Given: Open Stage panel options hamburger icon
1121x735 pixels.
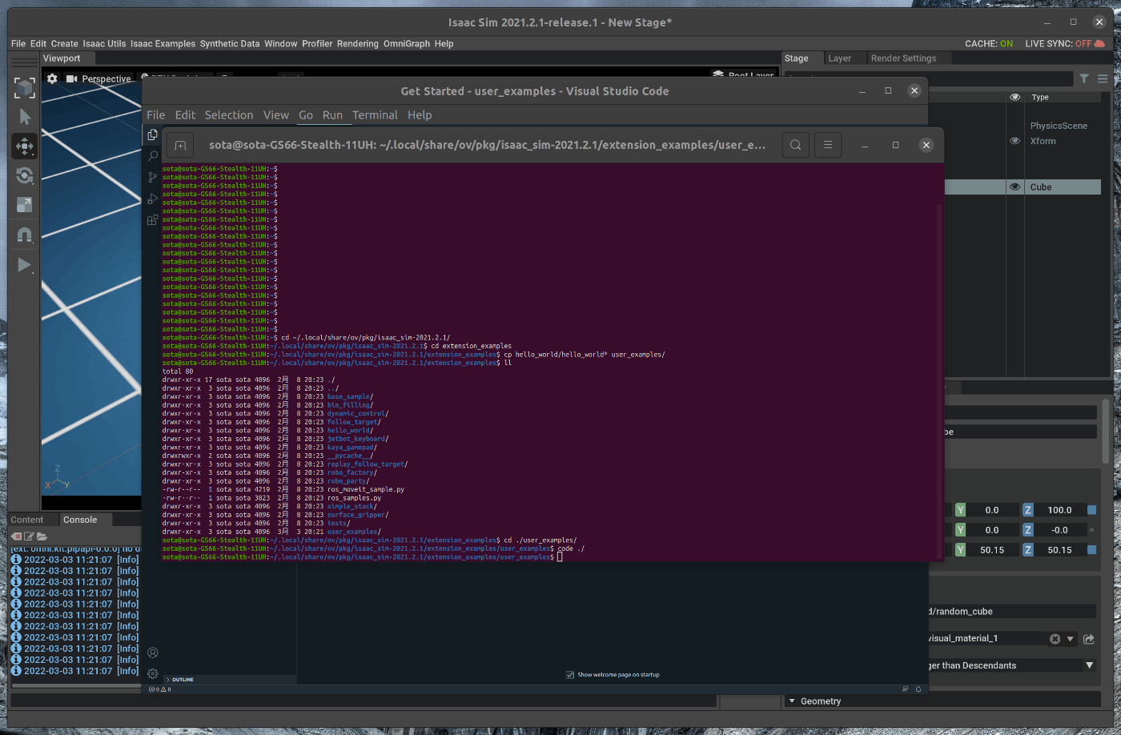Looking at the screenshot, I should point(1103,78).
